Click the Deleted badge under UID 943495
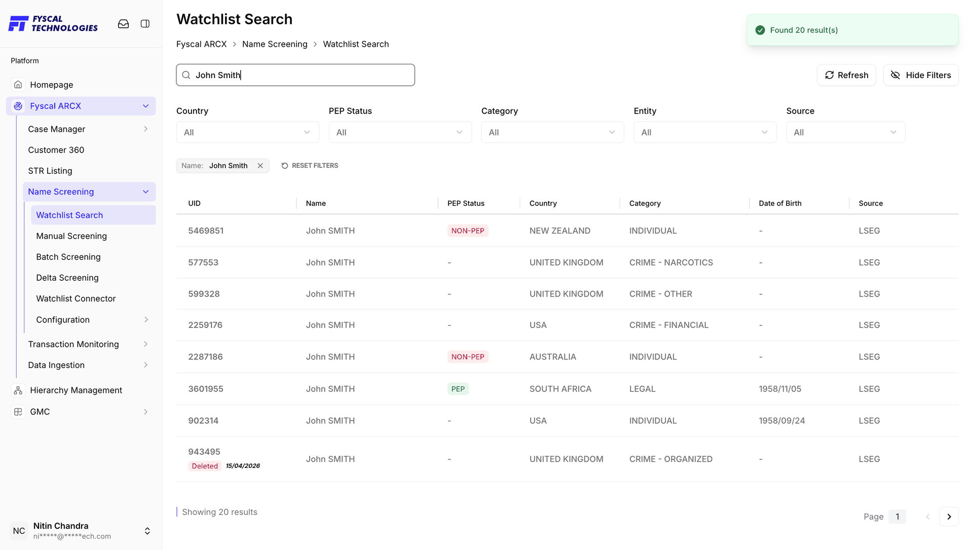973x550 pixels. (x=205, y=466)
